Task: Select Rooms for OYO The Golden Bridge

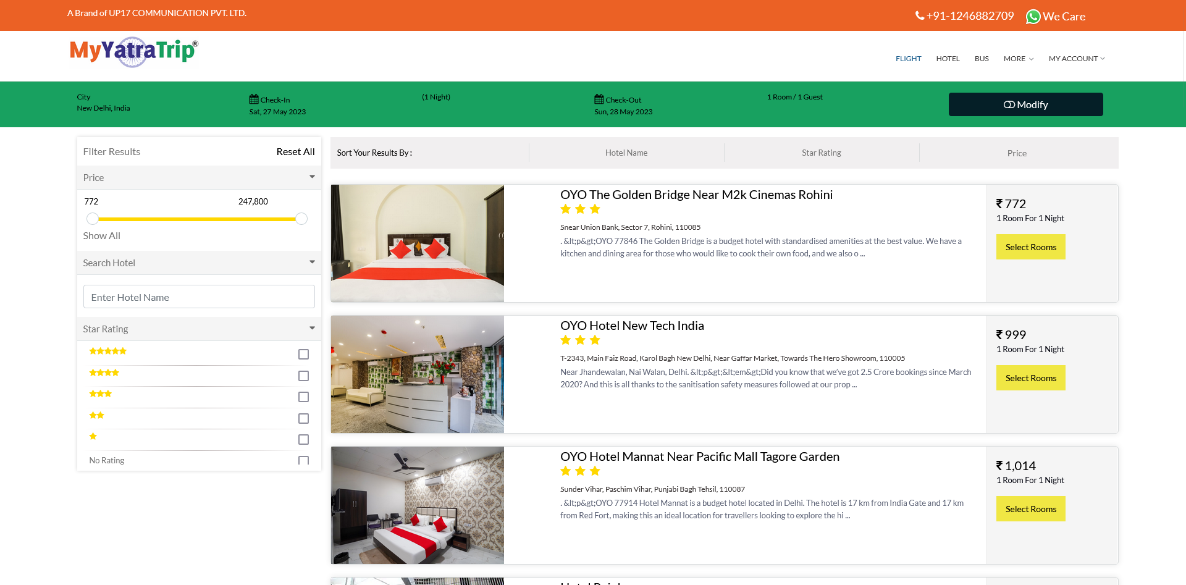Action: coord(1030,247)
